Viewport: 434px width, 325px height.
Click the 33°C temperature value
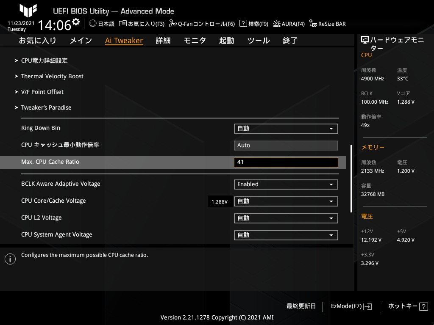click(403, 79)
